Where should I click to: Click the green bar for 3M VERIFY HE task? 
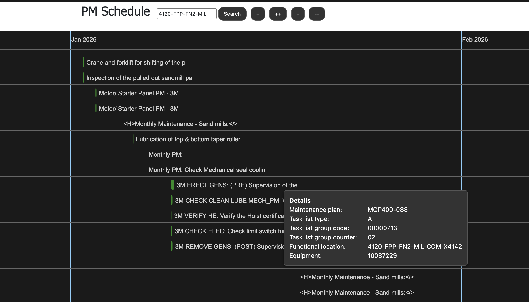click(x=171, y=215)
